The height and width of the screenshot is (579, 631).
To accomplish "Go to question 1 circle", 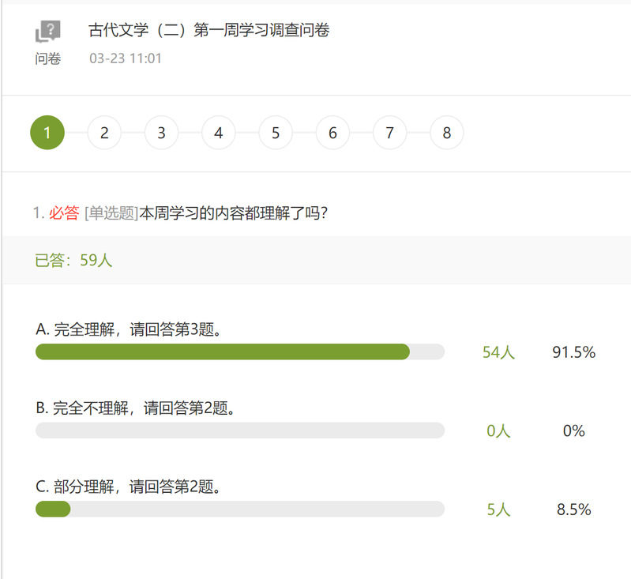I will tap(47, 133).
